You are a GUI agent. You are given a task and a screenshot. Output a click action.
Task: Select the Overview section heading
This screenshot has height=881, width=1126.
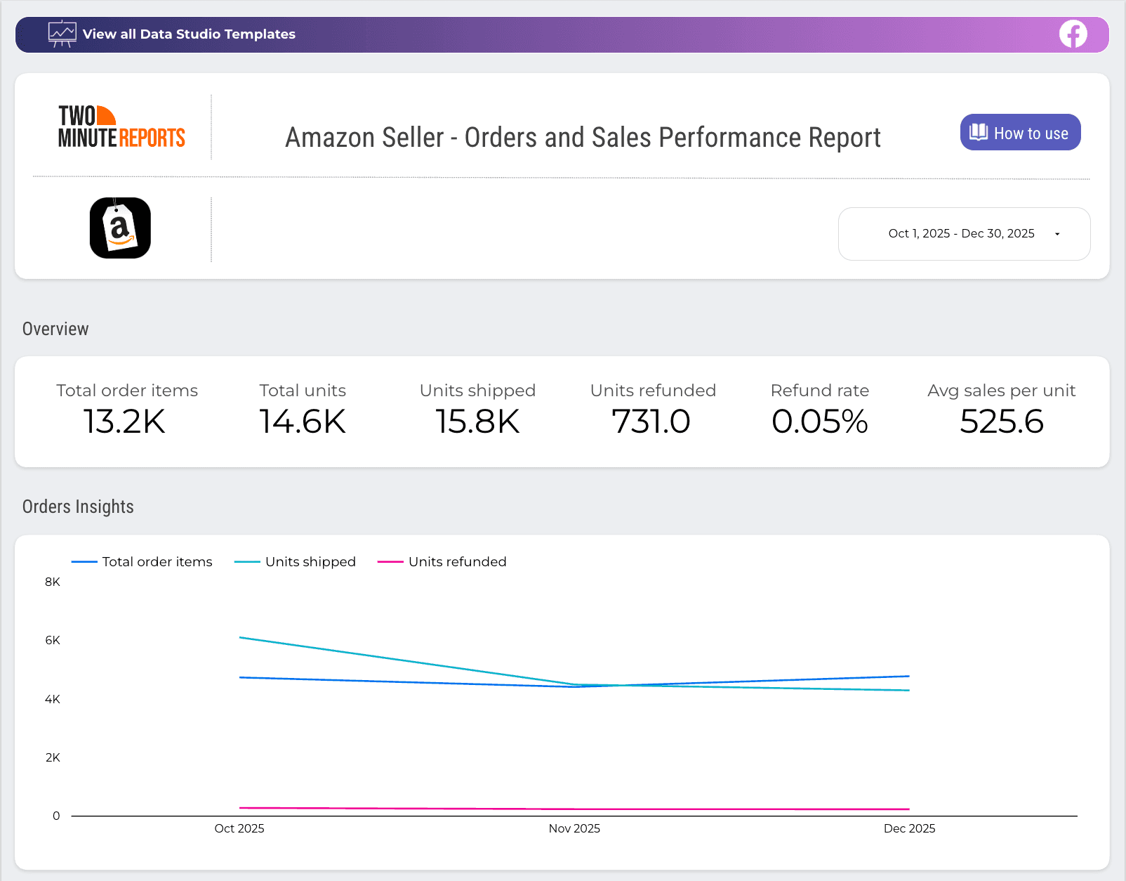tap(55, 328)
